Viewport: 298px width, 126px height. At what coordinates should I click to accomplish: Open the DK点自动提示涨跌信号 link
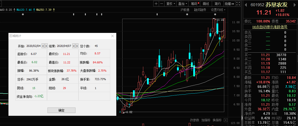coord(270,27)
